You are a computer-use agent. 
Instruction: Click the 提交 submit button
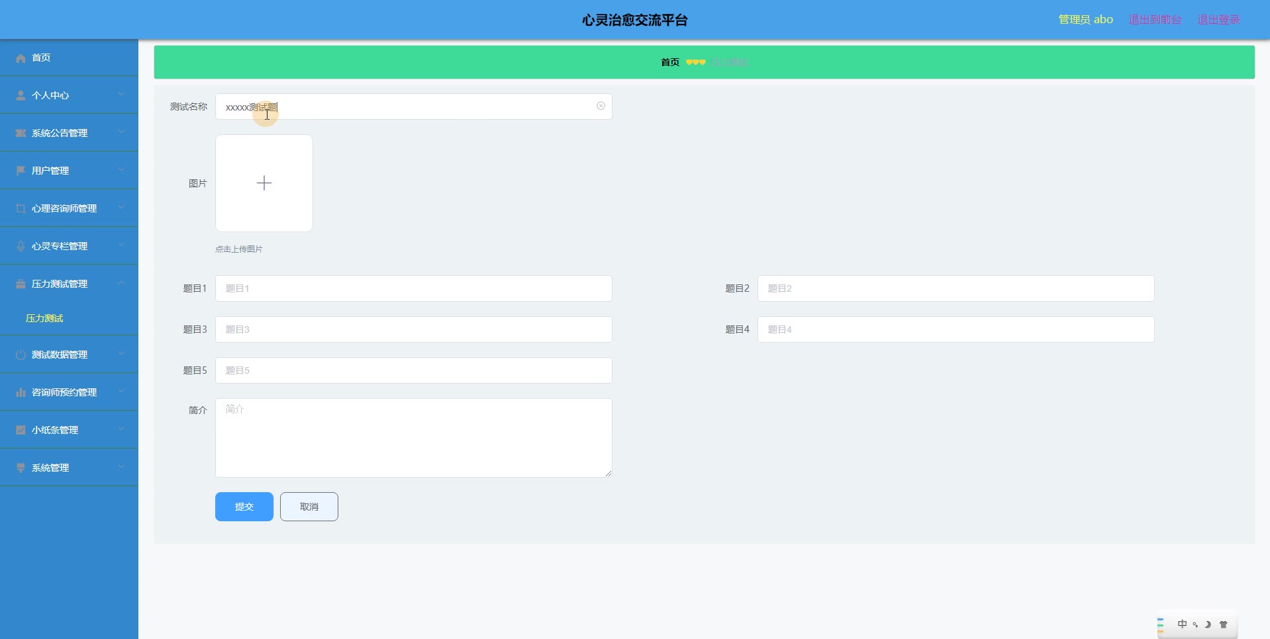click(244, 507)
